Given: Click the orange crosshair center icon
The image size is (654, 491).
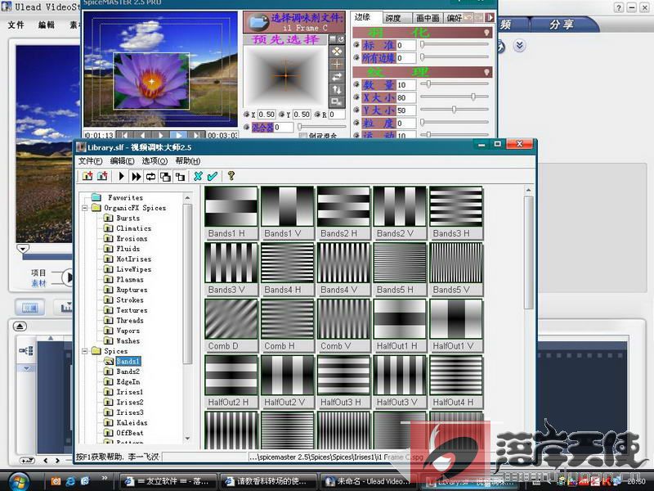Looking at the screenshot, I should (336, 65).
